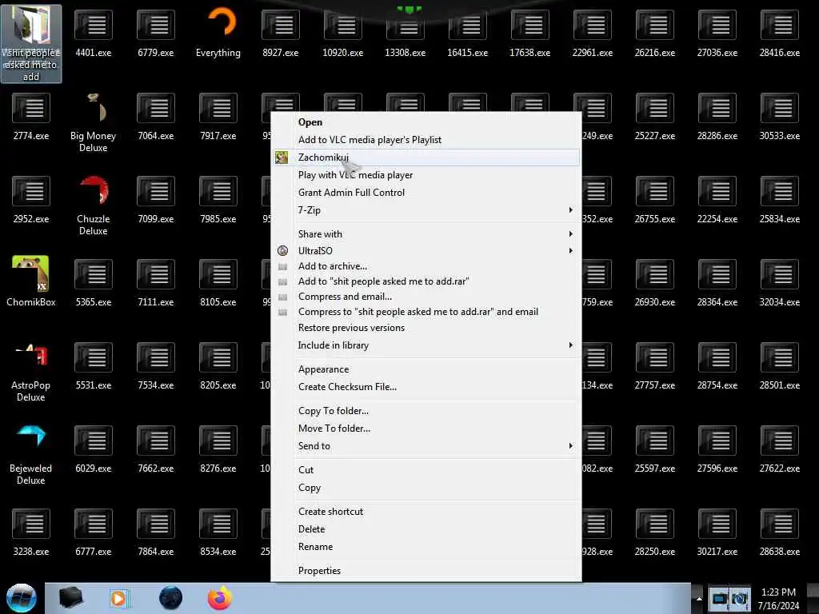The image size is (819, 614).
Task: Select the 30533.exe desktop file
Action: [x=779, y=115]
